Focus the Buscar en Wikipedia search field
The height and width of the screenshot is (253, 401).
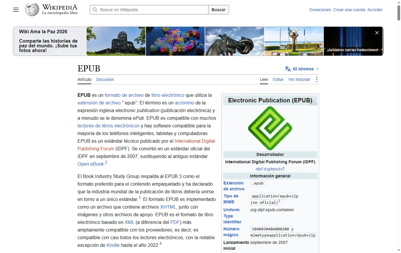click(x=149, y=10)
